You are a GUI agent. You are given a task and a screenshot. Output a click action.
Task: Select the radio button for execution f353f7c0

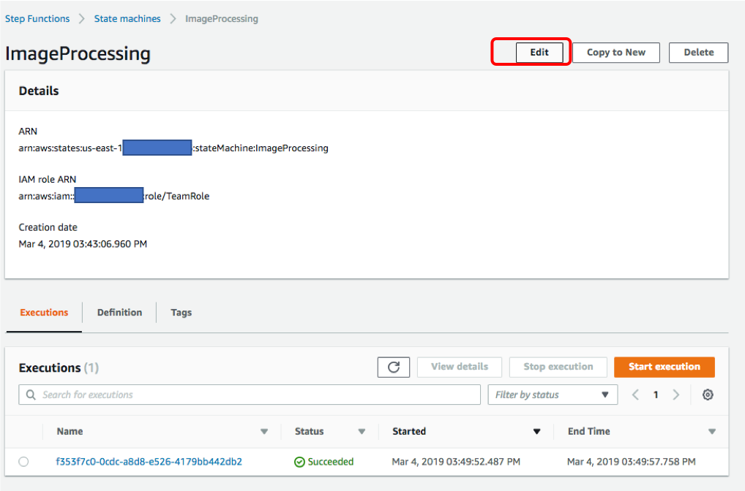(x=23, y=462)
